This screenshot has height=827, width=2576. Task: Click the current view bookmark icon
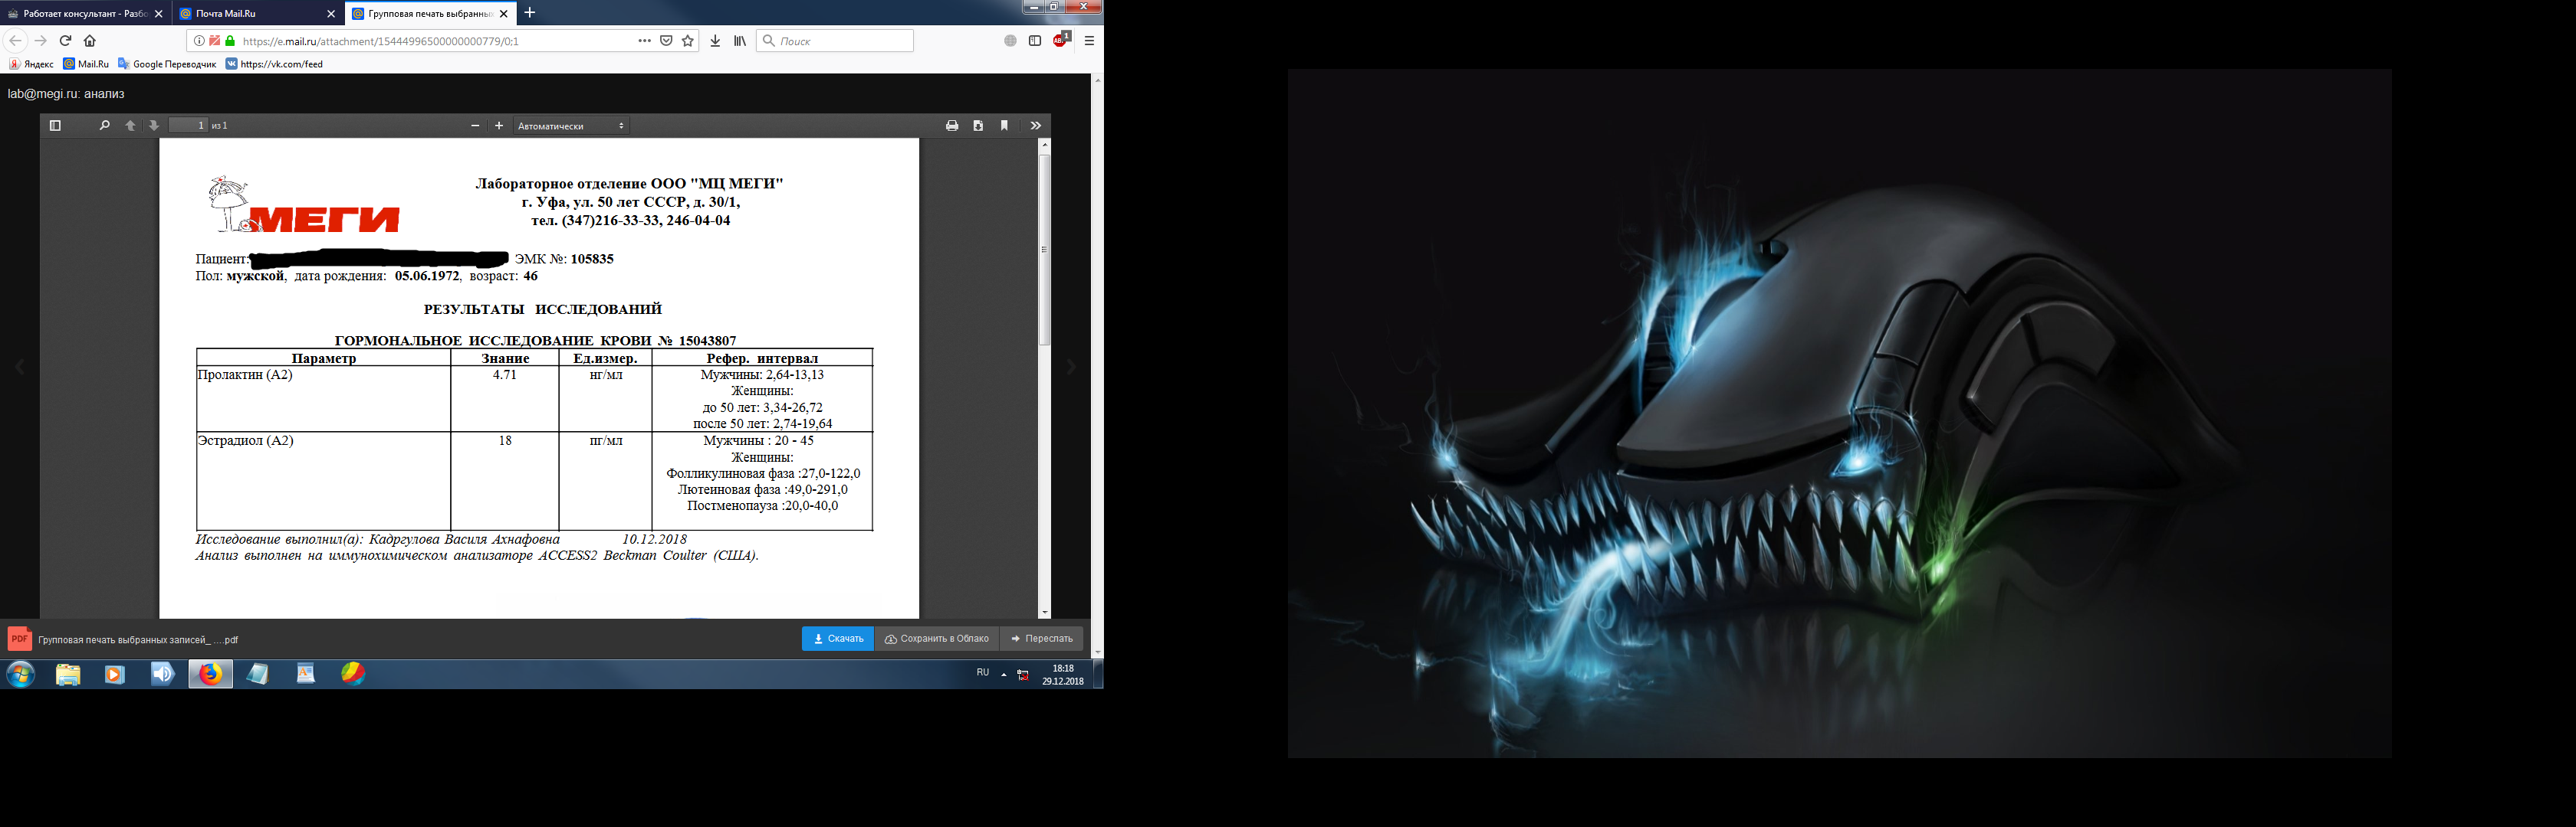tap(1004, 126)
